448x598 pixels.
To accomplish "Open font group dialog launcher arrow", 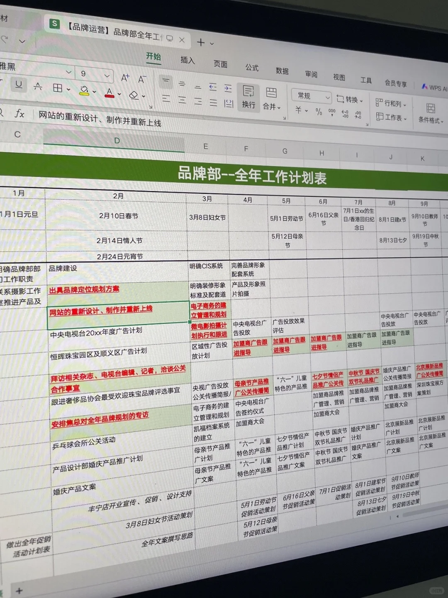I will (151, 107).
